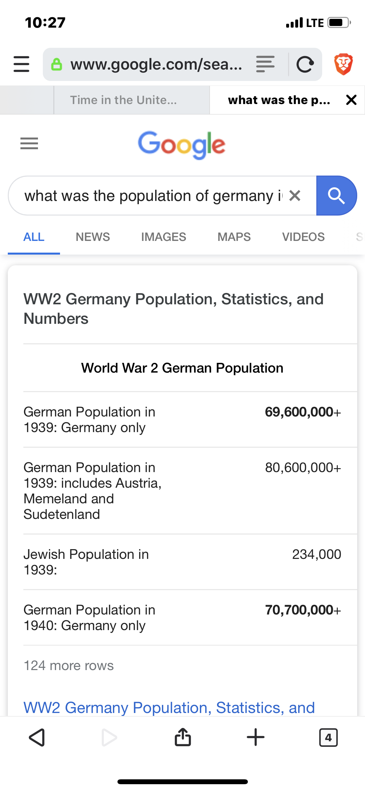Open WW2 Germany Population result link
The height and width of the screenshot is (792, 365).
pos(169,707)
